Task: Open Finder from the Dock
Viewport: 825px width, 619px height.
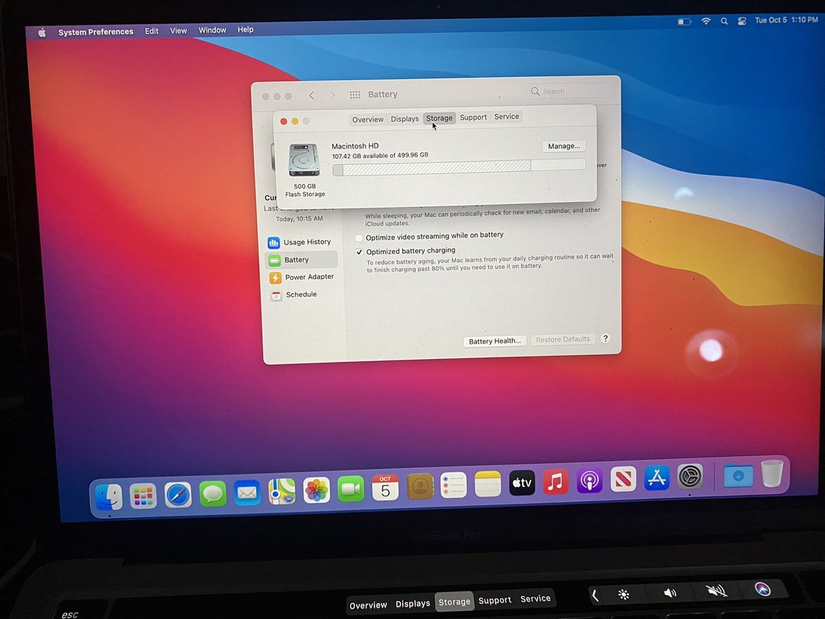Action: pyautogui.click(x=109, y=497)
